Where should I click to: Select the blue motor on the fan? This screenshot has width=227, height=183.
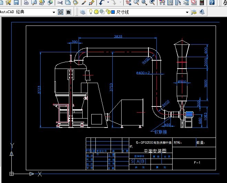(189, 114)
